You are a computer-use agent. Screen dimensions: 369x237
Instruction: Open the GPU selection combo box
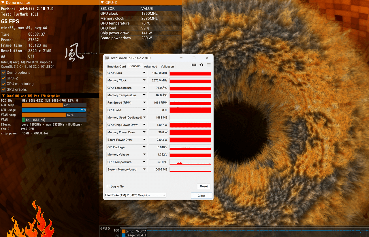135,195
